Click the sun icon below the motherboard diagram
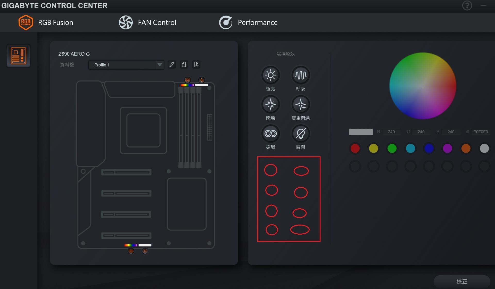Screen dimensions: 495x289 [x=145, y=251]
